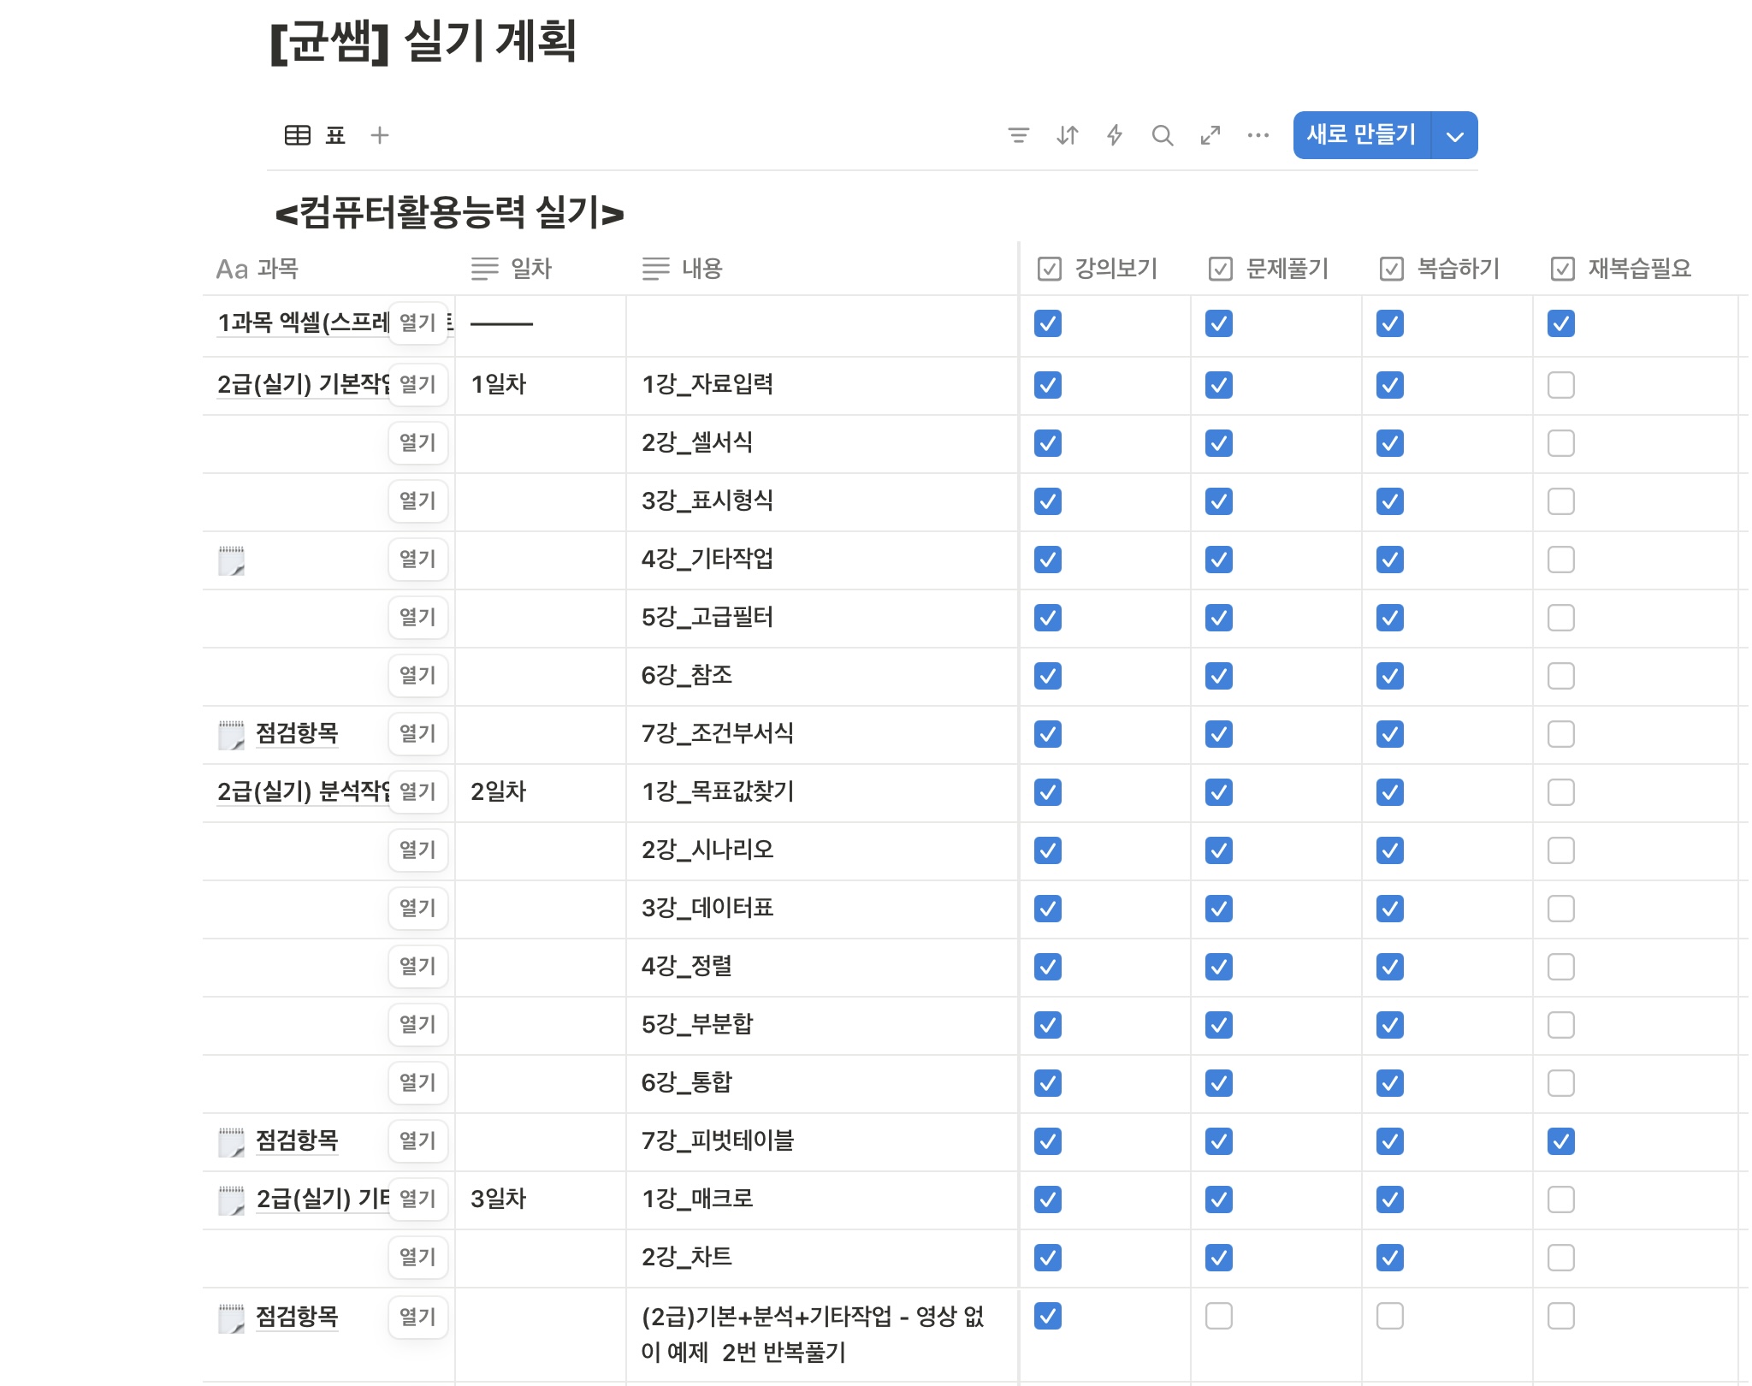Click the search magnifier icon
This screenshot has width=1752, height=1386.
pyautogui.click(x=1162, y=135)
